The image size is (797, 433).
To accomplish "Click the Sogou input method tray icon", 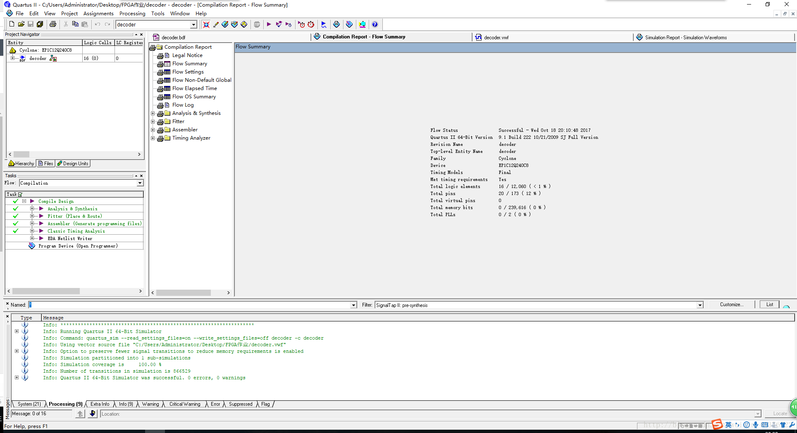I will pos(717,424).
